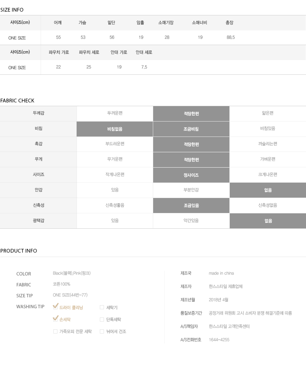This screenshot has height=369, width=306.
Task: Click the 소매기장 column header
Action: click(166, 23)
